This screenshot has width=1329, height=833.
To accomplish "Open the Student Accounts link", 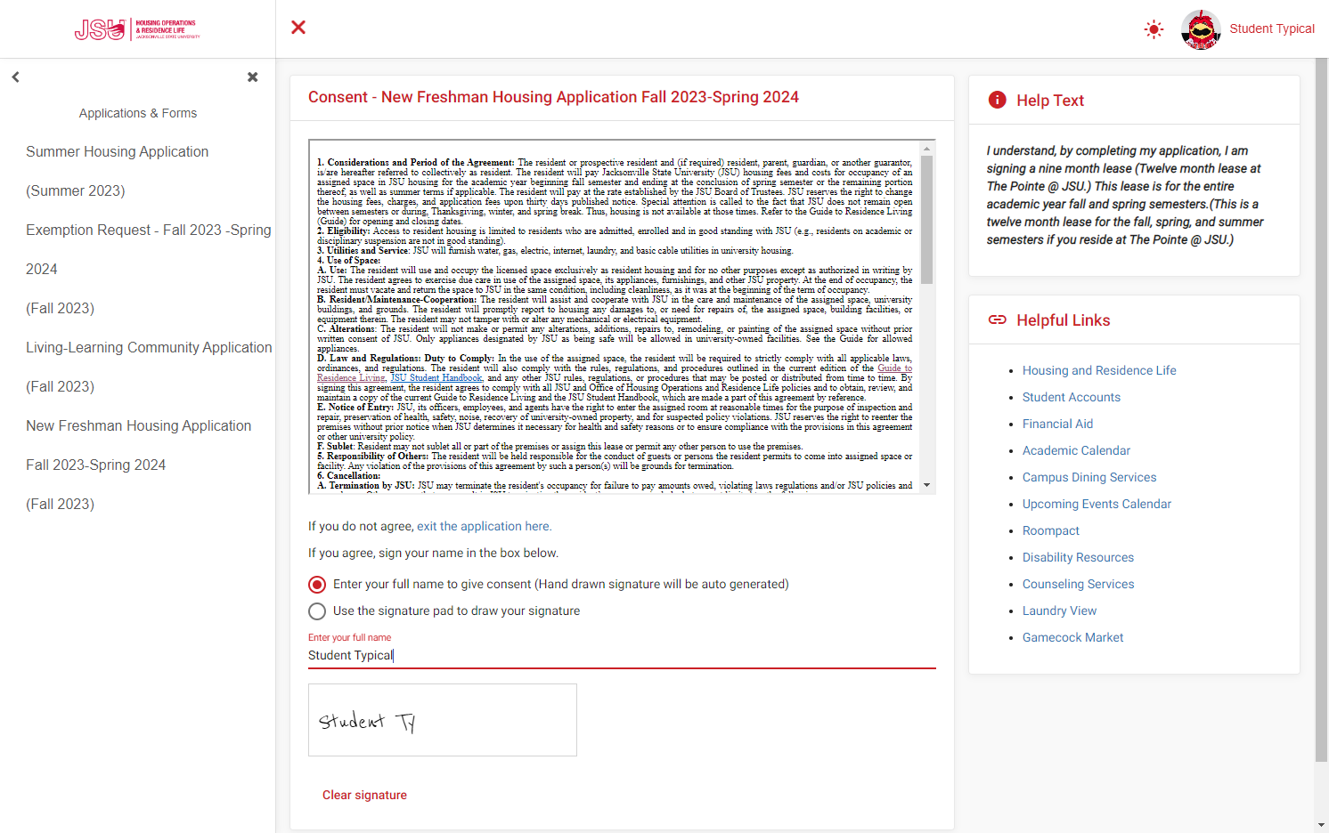I will (1072, 397).
